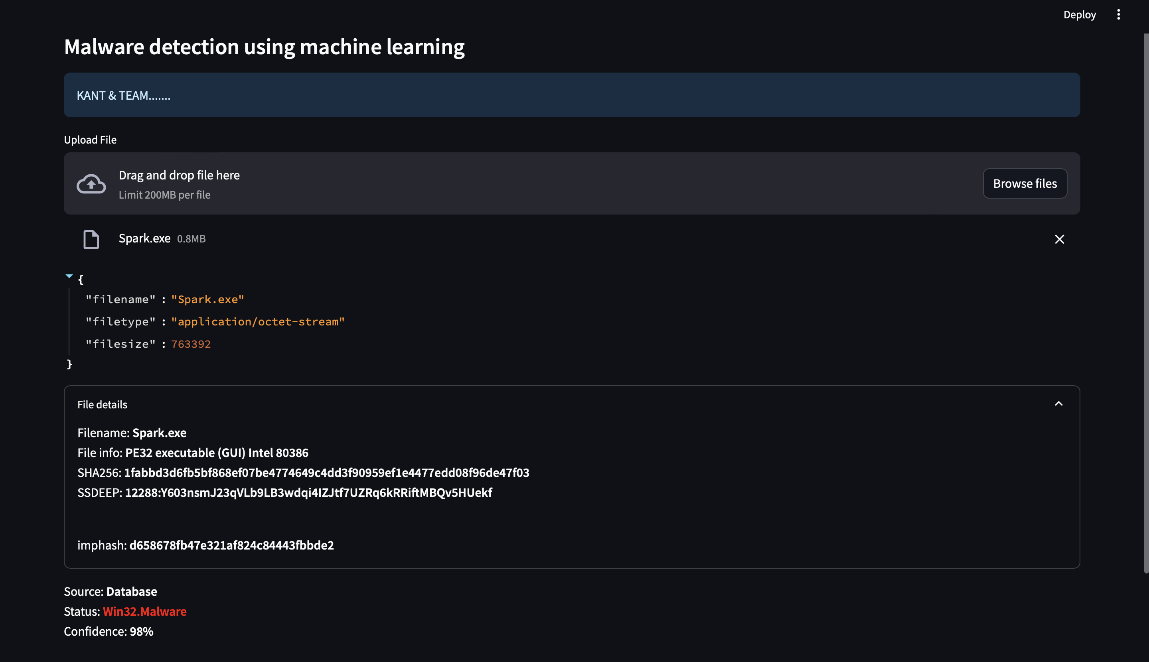Screen dimensions: 1149x662
Task: Click the filetype value application/octet-stream
Action: click(x=258, y=321)
